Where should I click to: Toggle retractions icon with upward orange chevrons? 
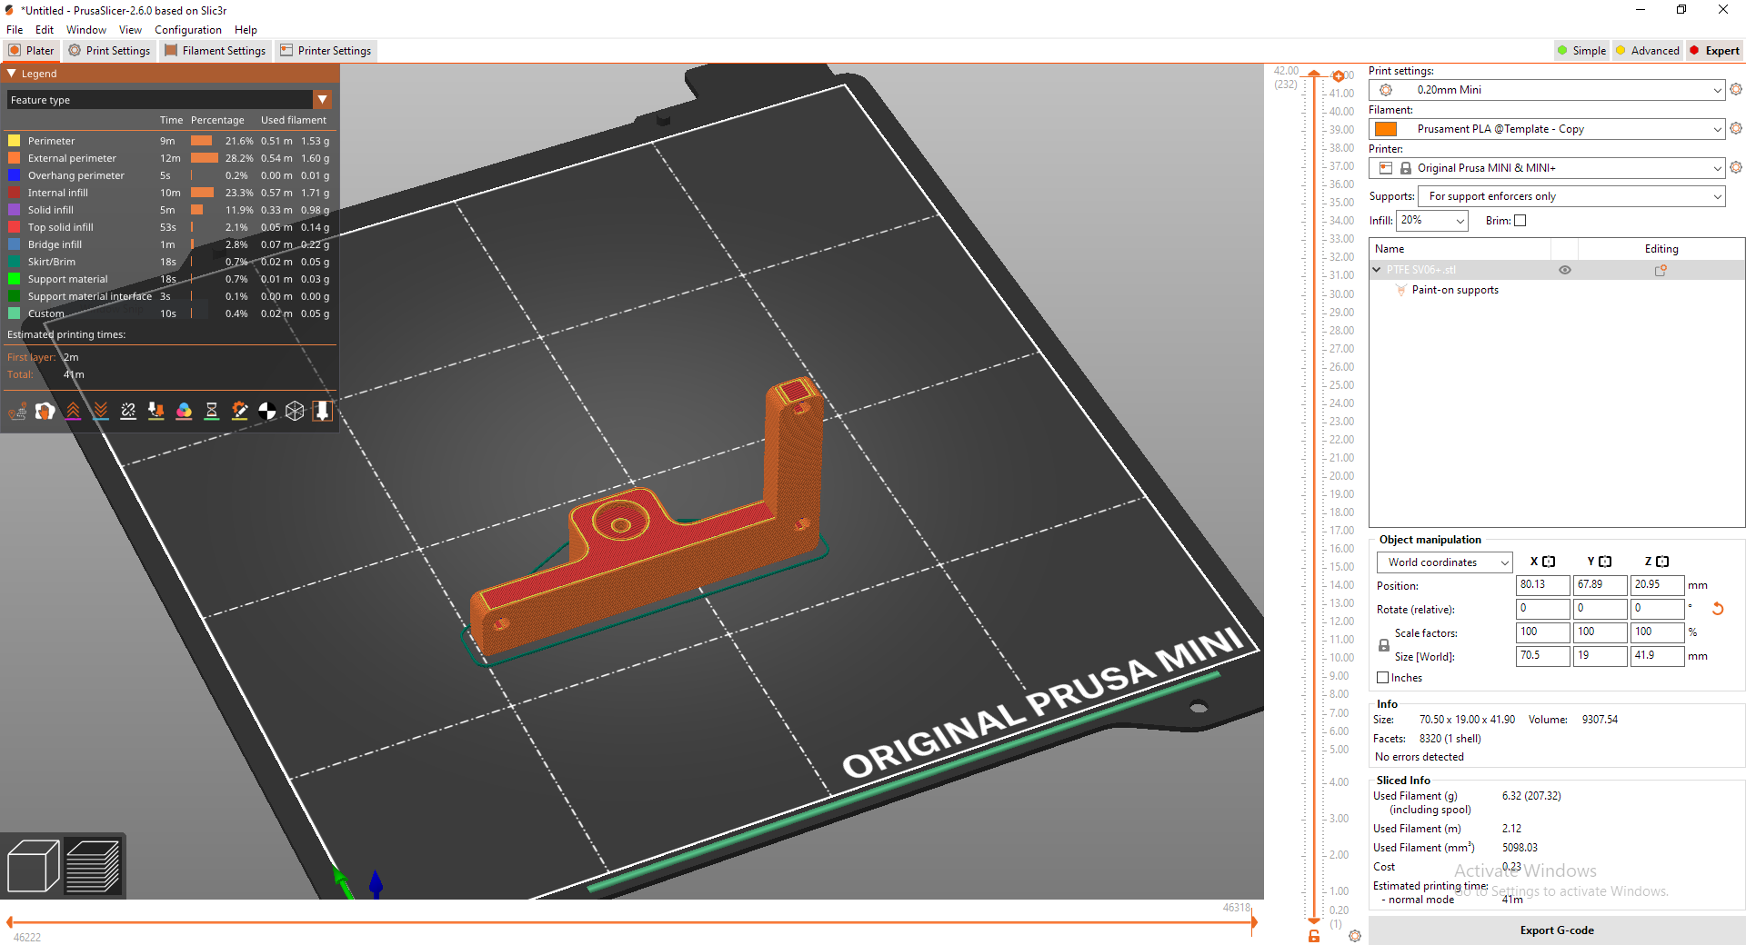point(73,412)
